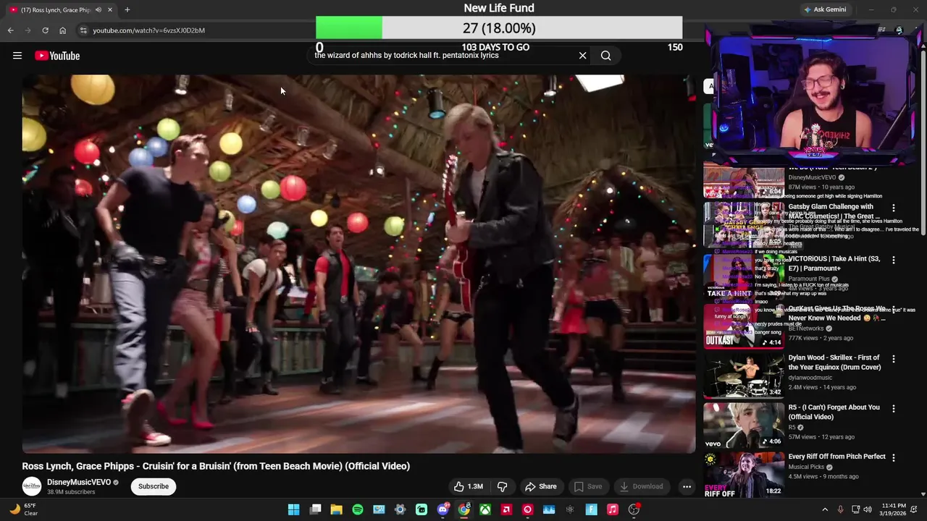Screen dimensions: 927x521
Task: Click the DisneyMusicVEVO channel avatar
Action: point(32,486)
